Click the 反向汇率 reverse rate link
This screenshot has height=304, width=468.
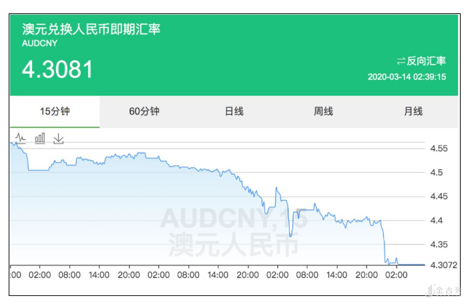click(421, 61)
